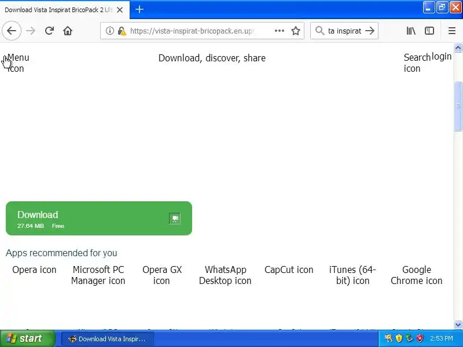Click the yellow shield tray icon
This screenshot has height=347, width=463.
click(x=399, y=338)
